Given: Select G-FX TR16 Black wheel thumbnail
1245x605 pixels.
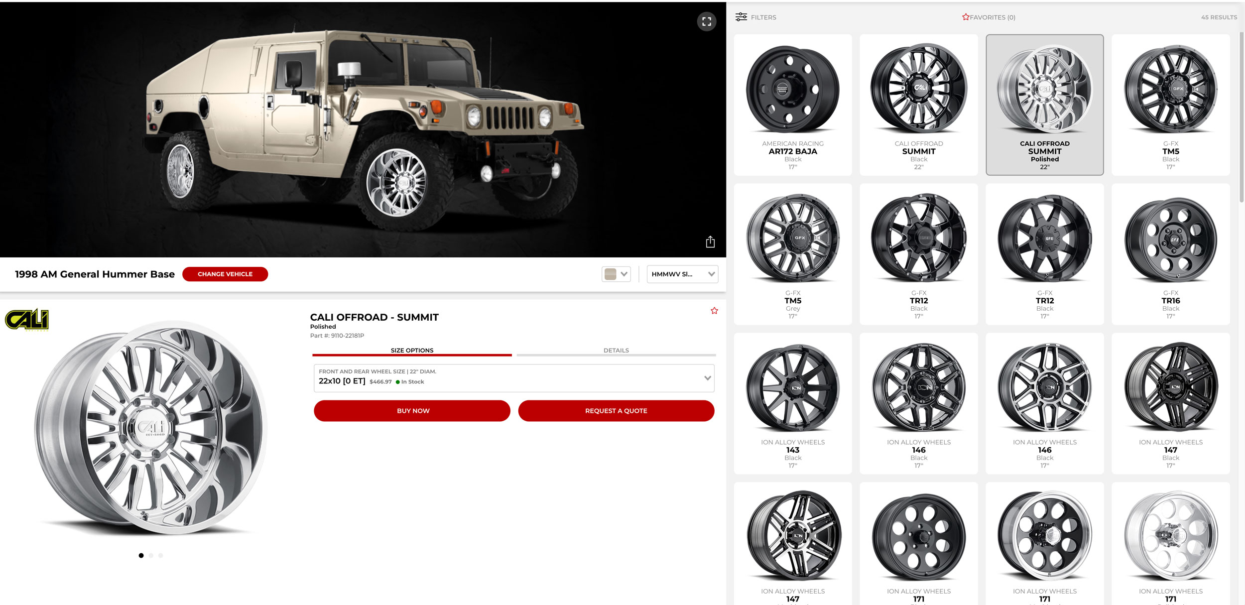Looking at the screenshot, I should pos(1170,254).
